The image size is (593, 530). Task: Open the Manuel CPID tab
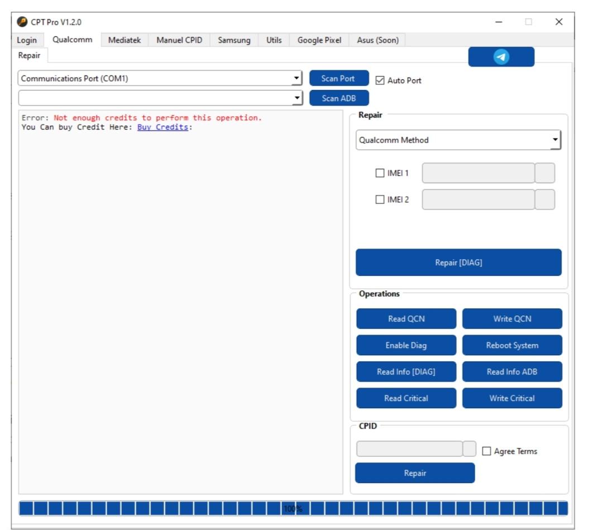(x=179, y=40)
